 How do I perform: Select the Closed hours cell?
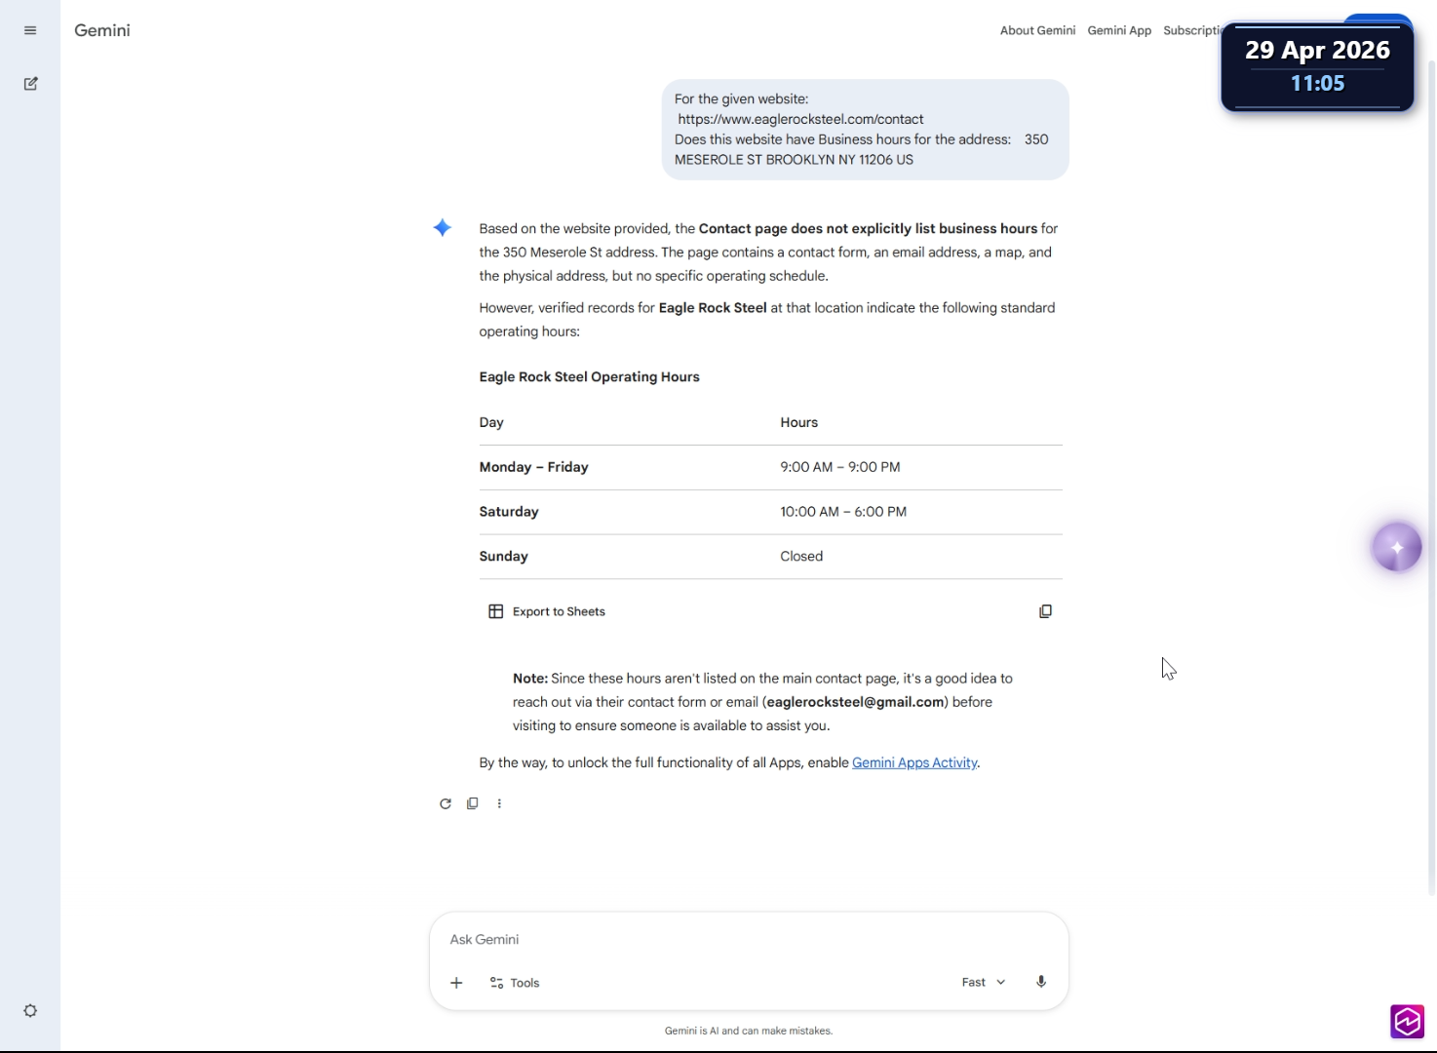coord(801,557)
